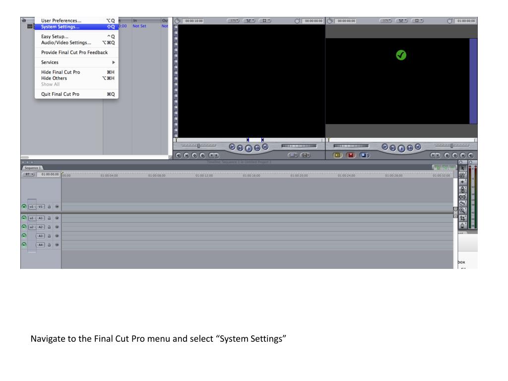Open the Viewer Generator pop-up menu
The height and width of the screenshot is (381, 508).
pyautogui.click(x=305, y=155)
